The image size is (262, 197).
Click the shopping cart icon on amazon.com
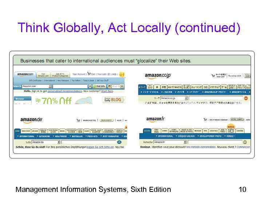pyautogui.click(x=89, y=74)
